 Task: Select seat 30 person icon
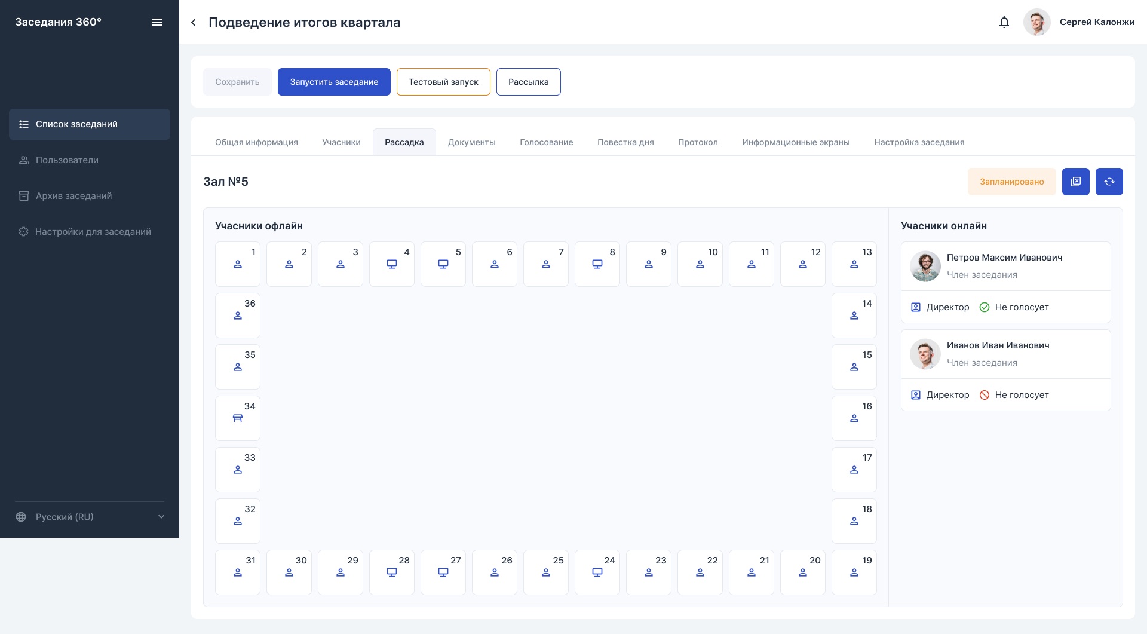[289, 572]
